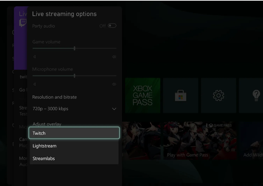Choose the Lightstream overlay option
This screenshot has width=263, height=186.
[74, 146]
